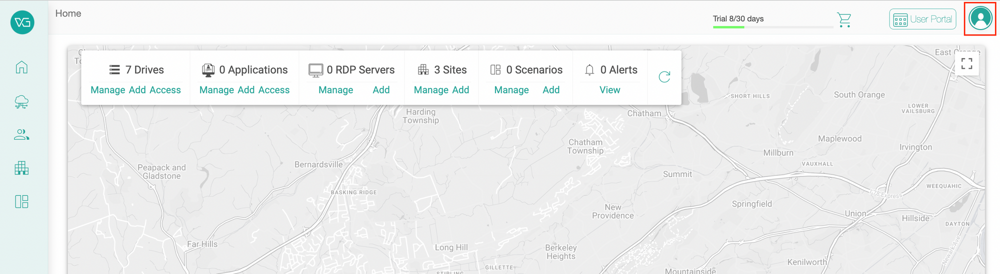Add a new Drive
Viewport: 1000px width, 274px height.
(137, 90)
